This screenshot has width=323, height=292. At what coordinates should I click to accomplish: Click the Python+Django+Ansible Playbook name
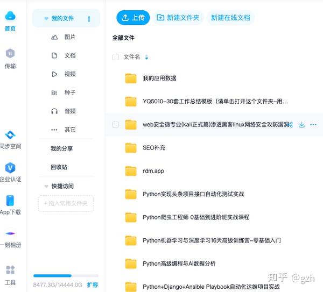211,287
